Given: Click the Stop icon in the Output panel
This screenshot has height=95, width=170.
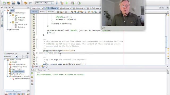Looking at the screenshot, I should [32, 81].
